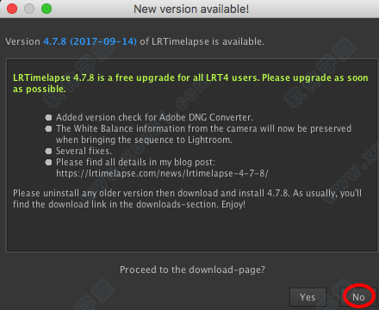The image size is (379, 310).
Task: Click "of LRTimelapse is available" header text
Action: pos(202,41)
